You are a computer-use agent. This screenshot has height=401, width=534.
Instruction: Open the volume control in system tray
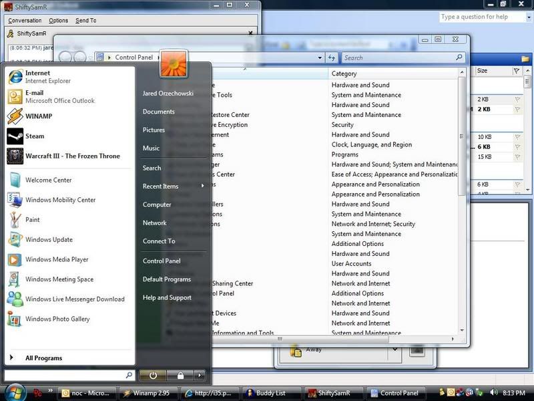click(x=493, y=392)
